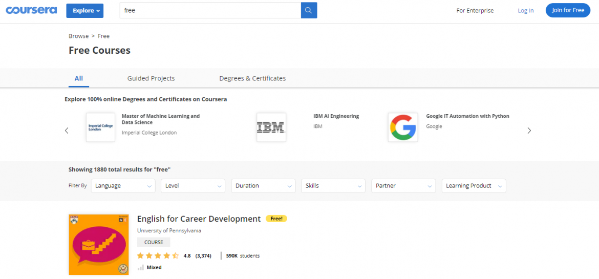This screenshot has height=279, width=599.
Task: Expand the Partner filter
Action: point(403,186)
